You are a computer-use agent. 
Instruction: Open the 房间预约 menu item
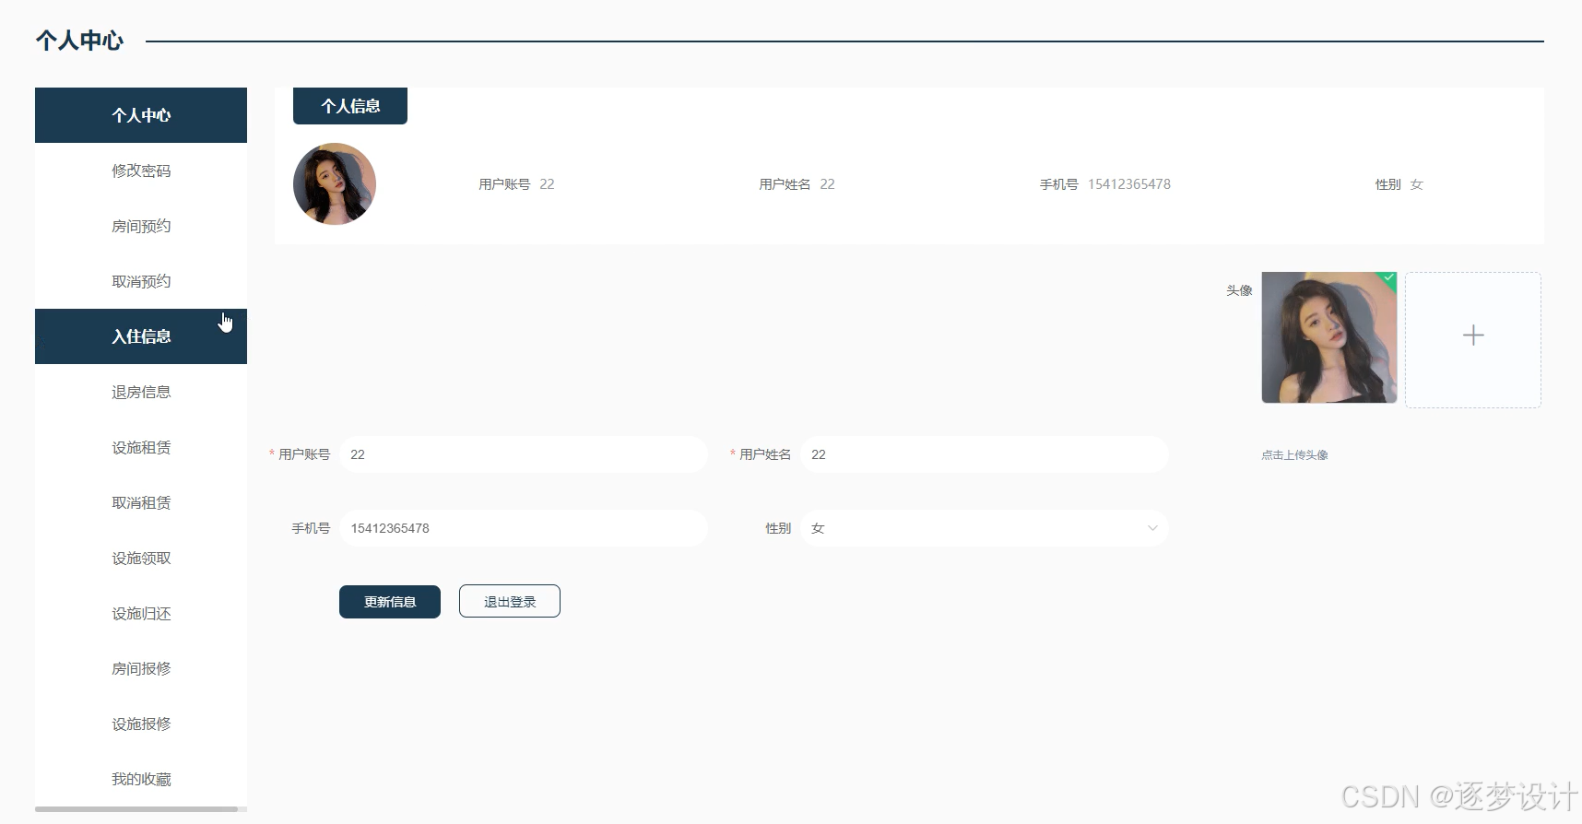[141, 226]
